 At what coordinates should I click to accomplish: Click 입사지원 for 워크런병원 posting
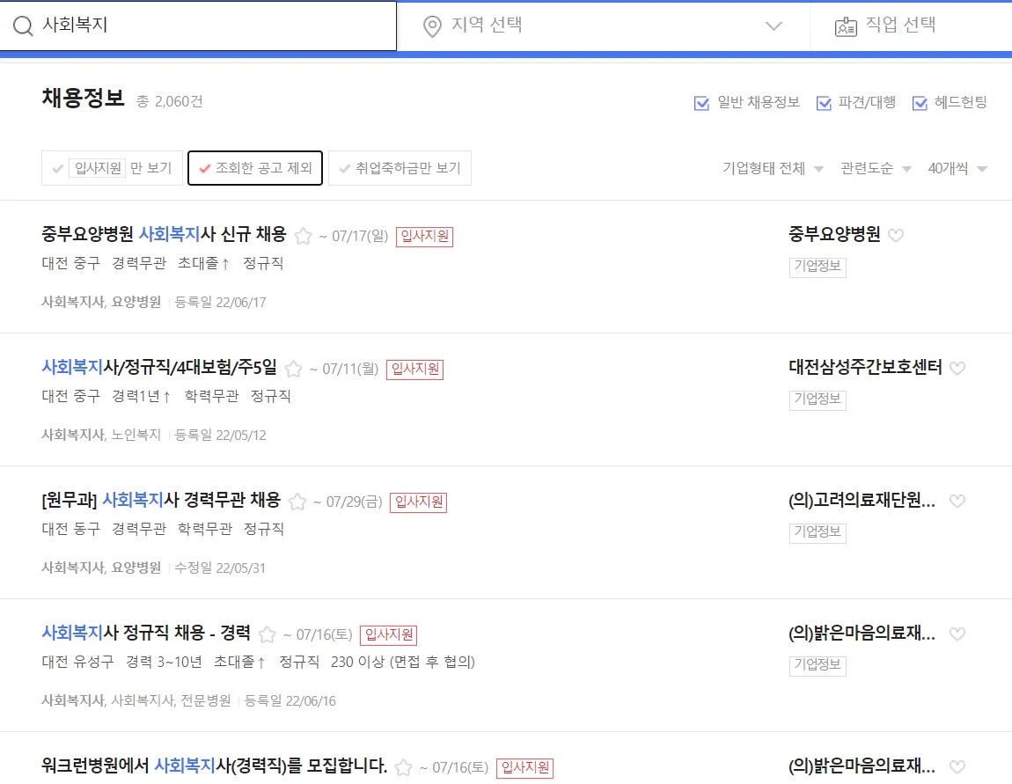(x=524, y=768)
